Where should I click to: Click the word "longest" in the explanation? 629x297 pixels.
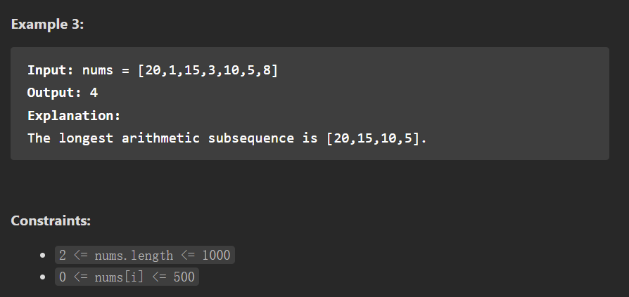tap(82, 138)
